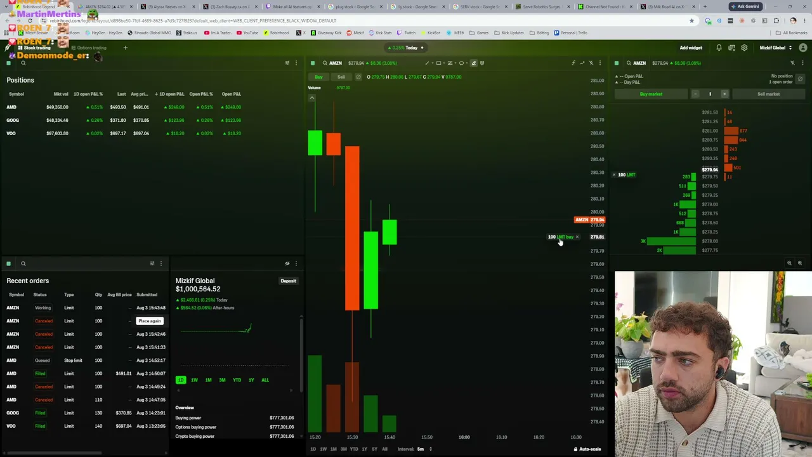Click the Buy market button

click(651, 94)
